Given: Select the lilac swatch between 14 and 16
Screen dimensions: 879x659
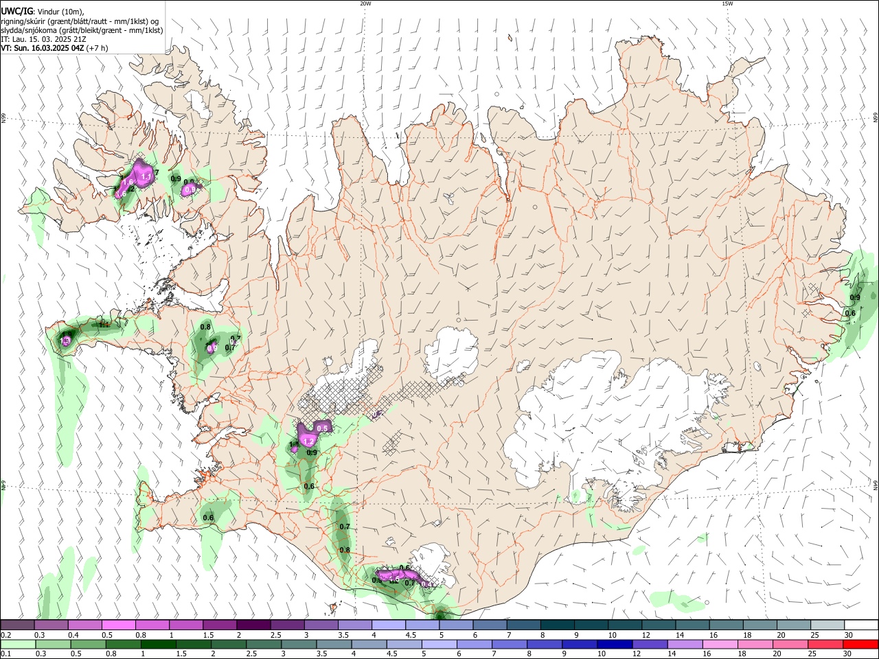Looking at the screenshot, I should click(x=685, y=645).
